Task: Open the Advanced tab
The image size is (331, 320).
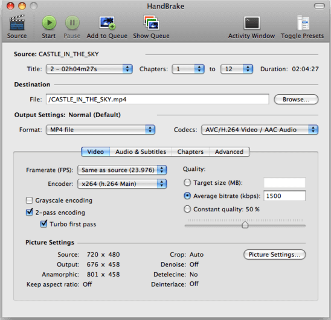Action: coord(230,152)
